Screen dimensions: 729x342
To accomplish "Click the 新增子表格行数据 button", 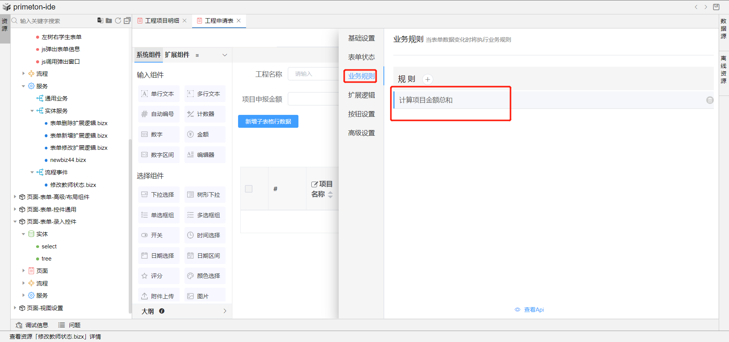I will pyautogui.click(x=268, y=121).
